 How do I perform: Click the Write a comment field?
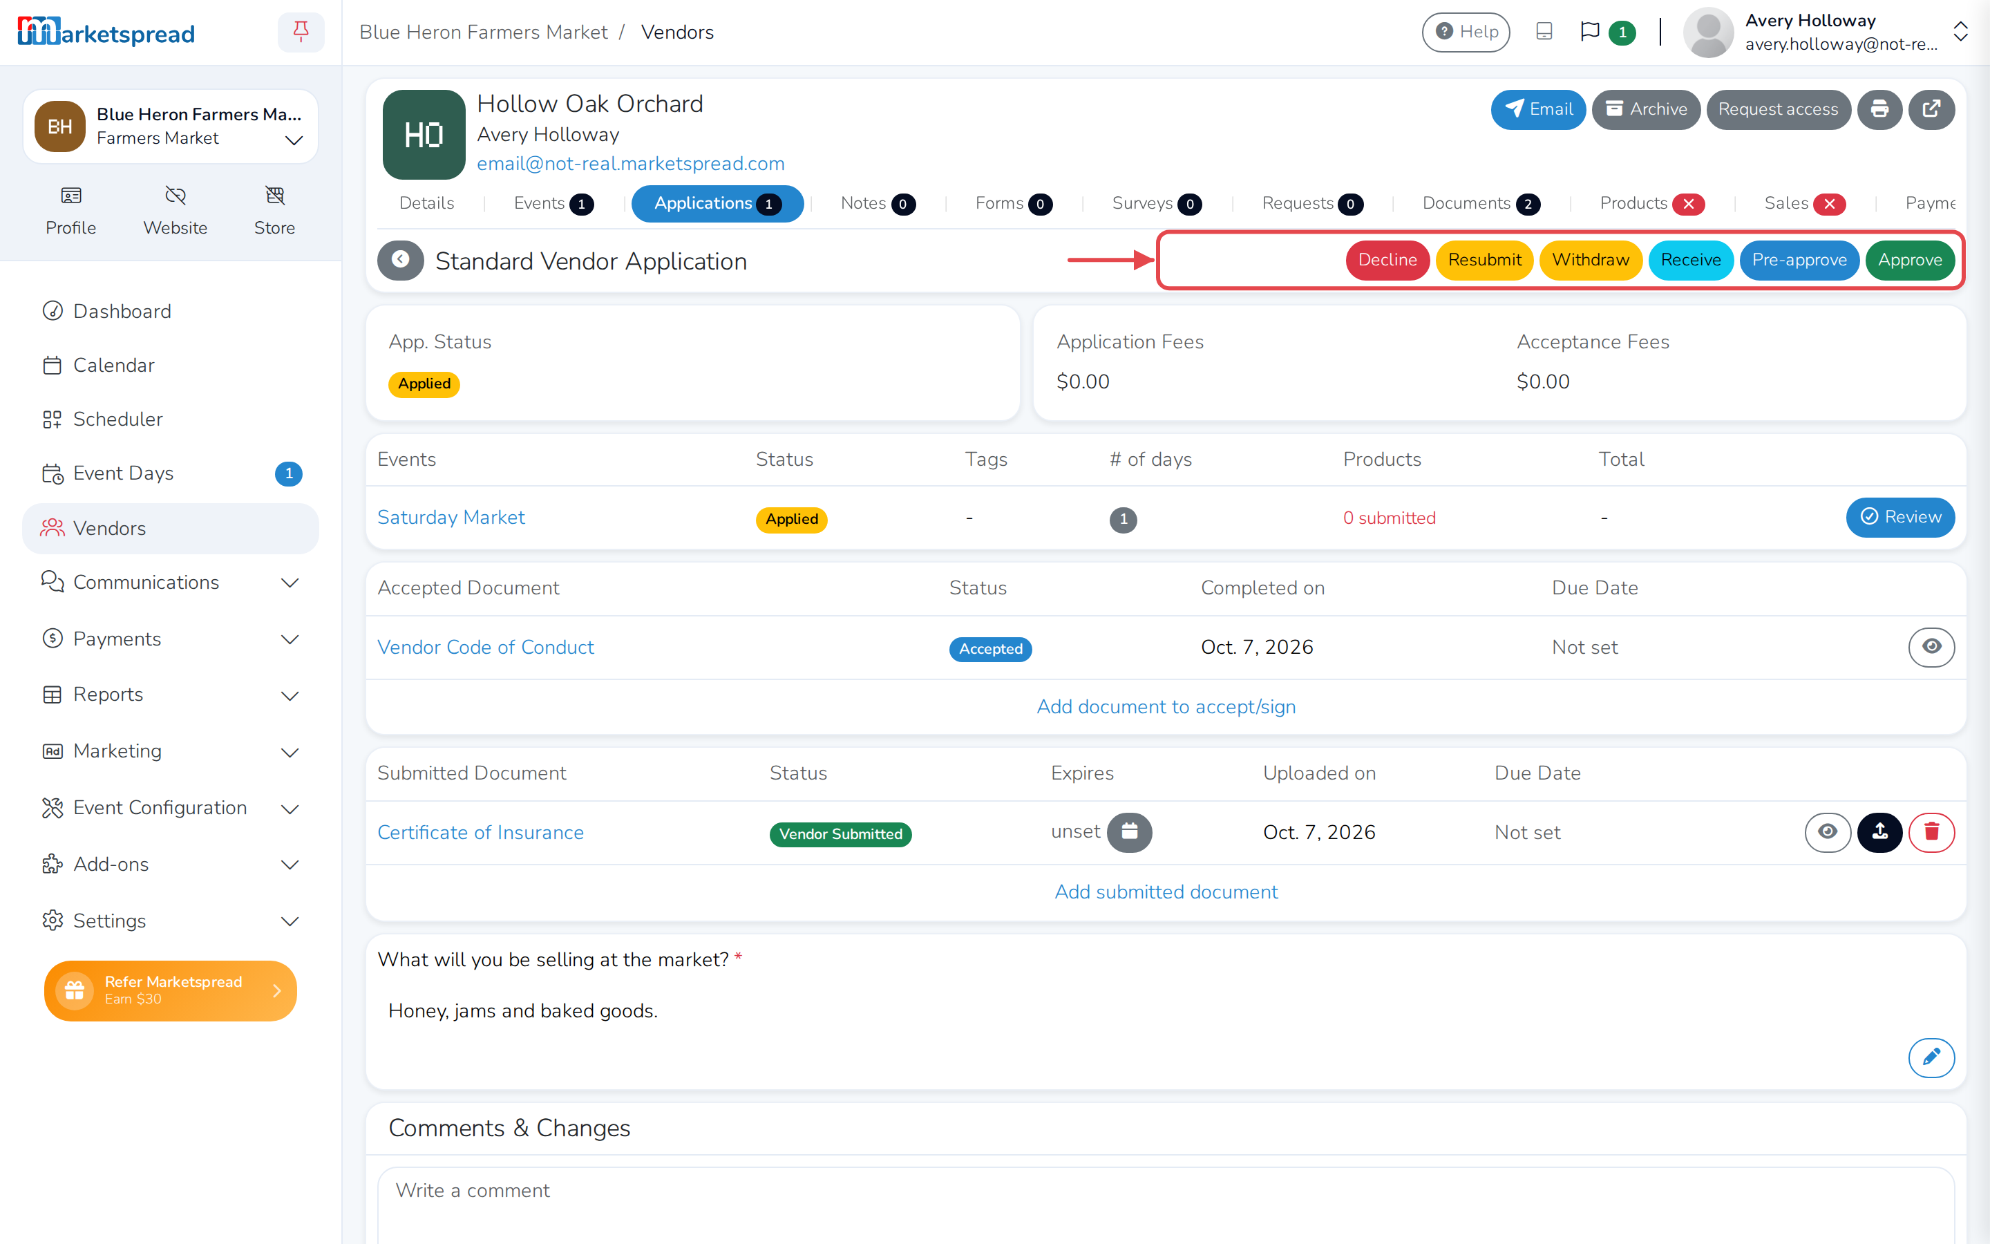coord(1166,1205)
